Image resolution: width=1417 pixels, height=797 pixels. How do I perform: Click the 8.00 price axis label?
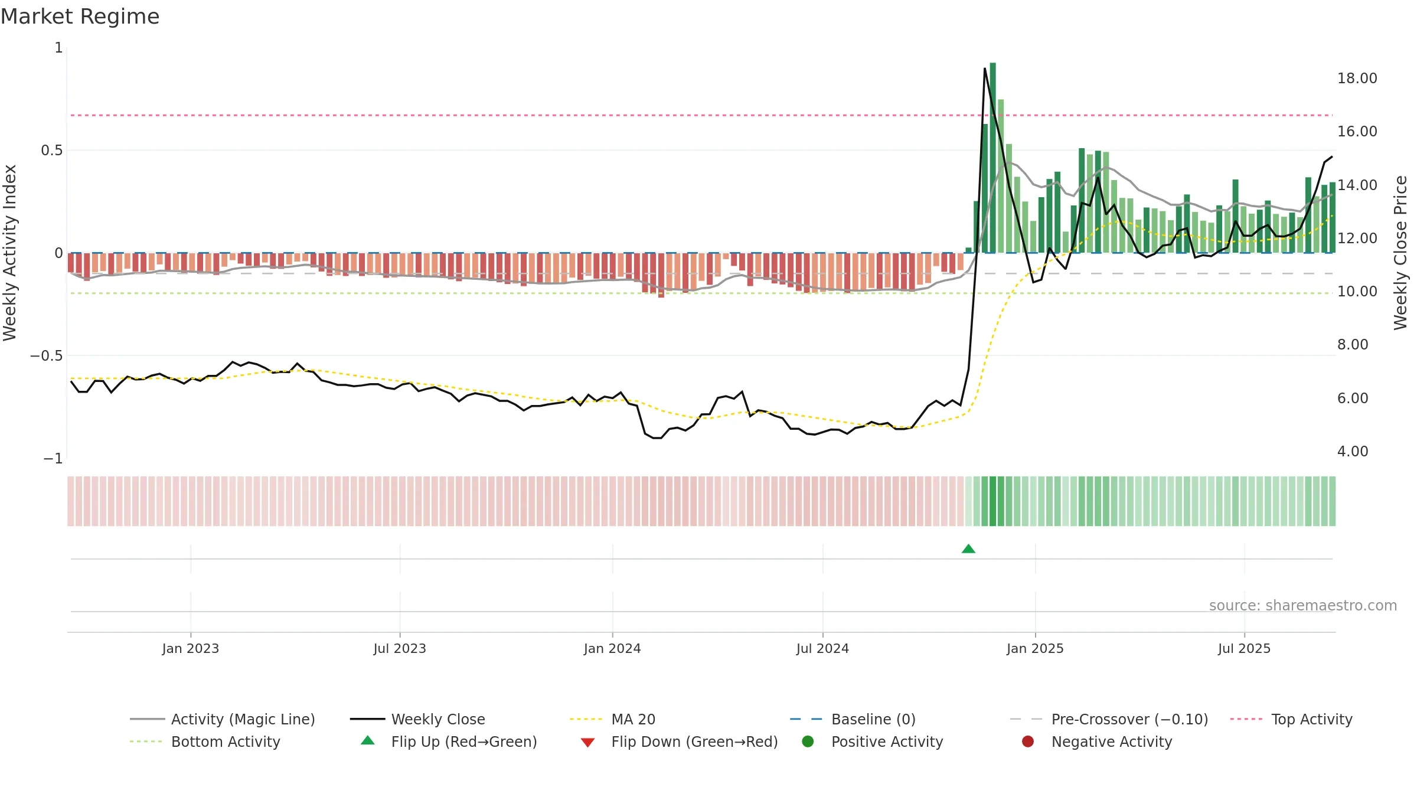[1352, 345]
